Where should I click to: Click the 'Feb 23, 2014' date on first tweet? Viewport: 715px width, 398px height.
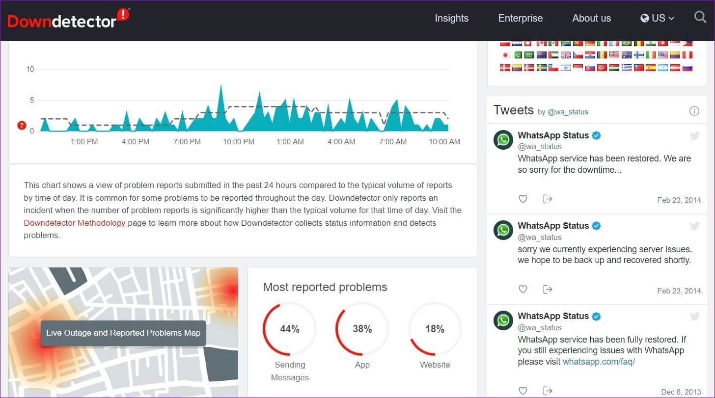(679, 200)
